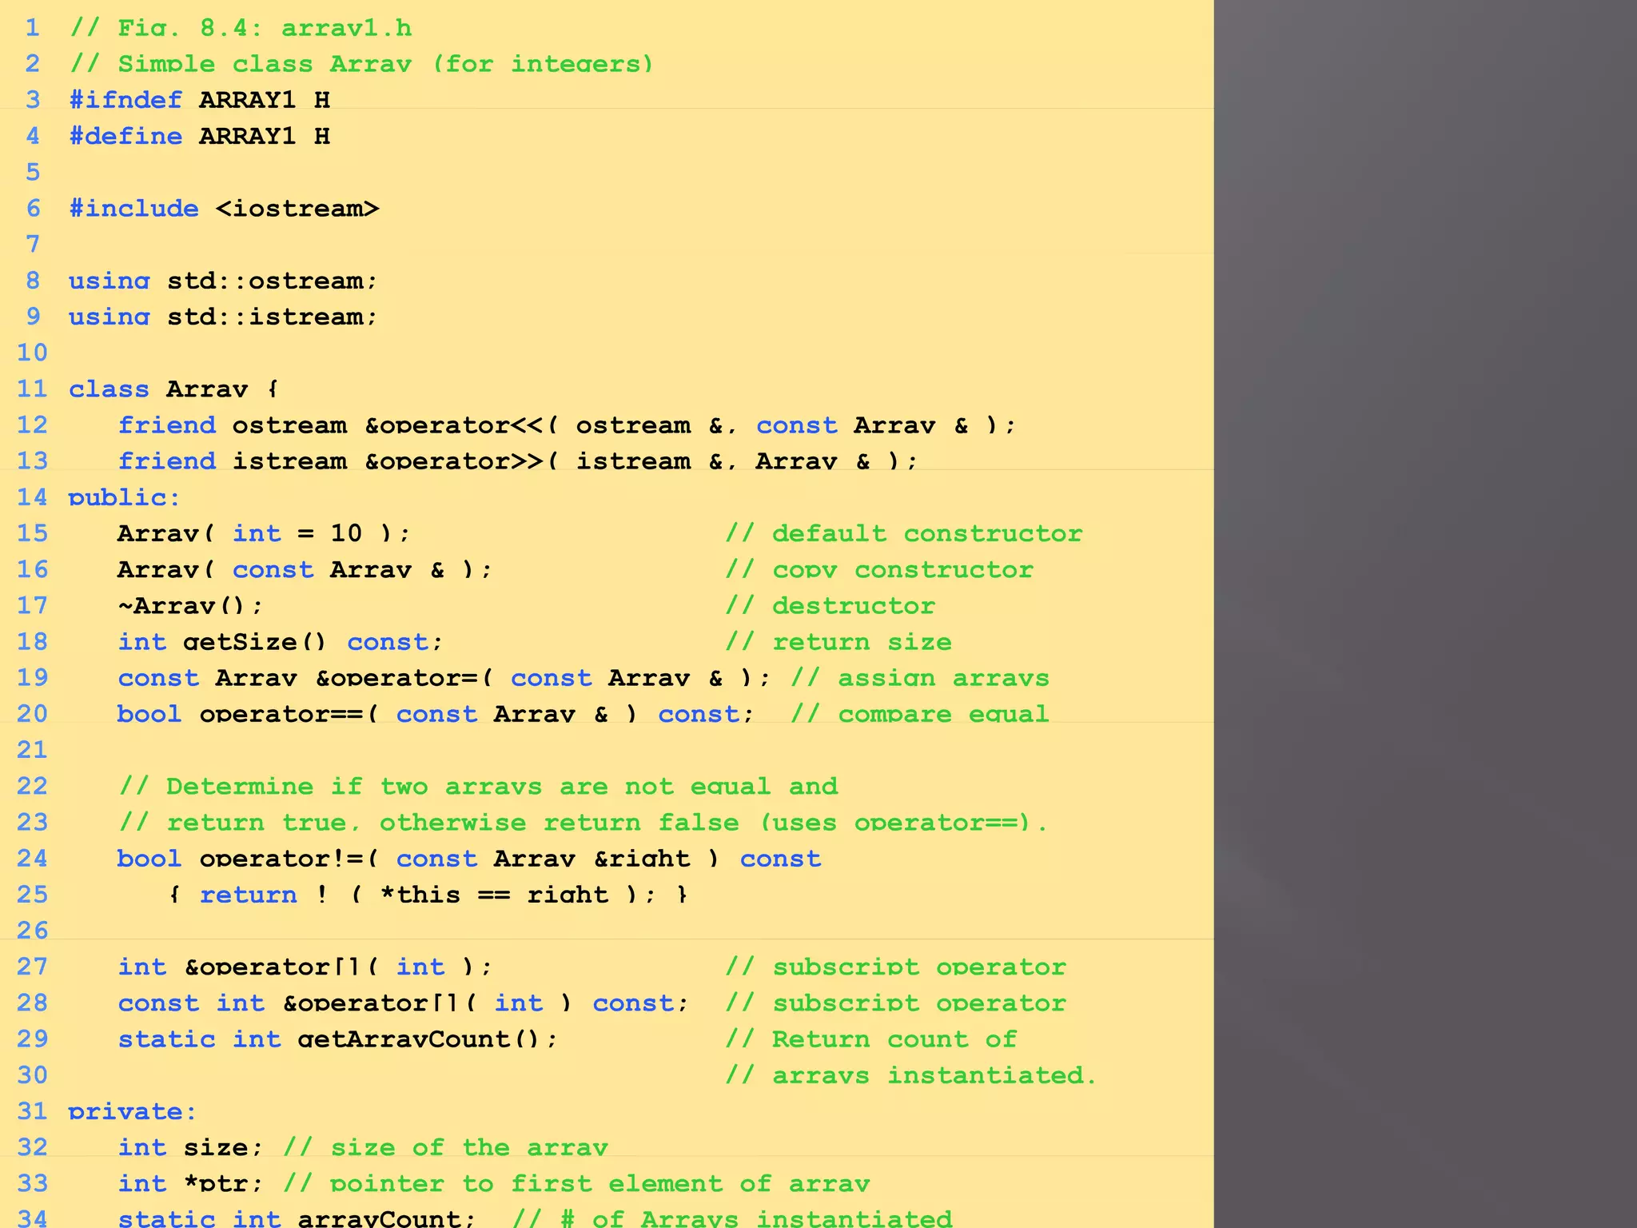Select 'using std::ostream;' line
Viewport: 1637px width, 1228px height.
tap(222, 281)
